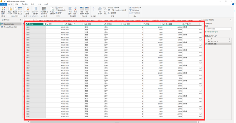Open filter dropdown for 売上ID column

[x=44, y=24]
